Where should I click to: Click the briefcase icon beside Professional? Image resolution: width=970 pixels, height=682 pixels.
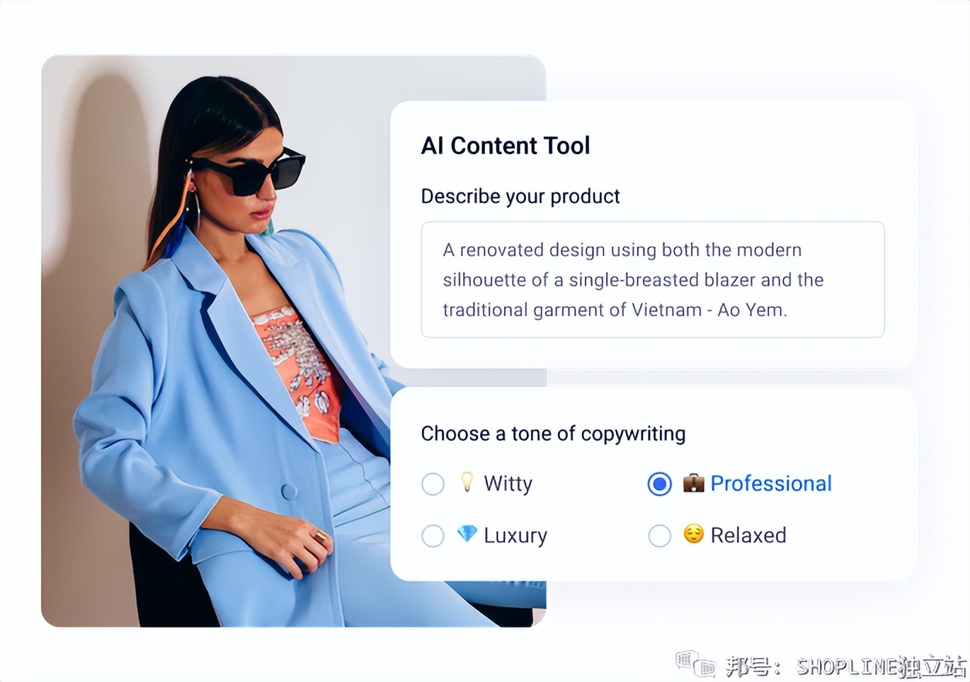click(693, 482)
